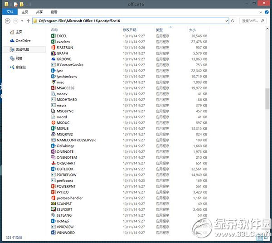
Task: Select the MSOHTMED file name
Action: click(67, 100)
